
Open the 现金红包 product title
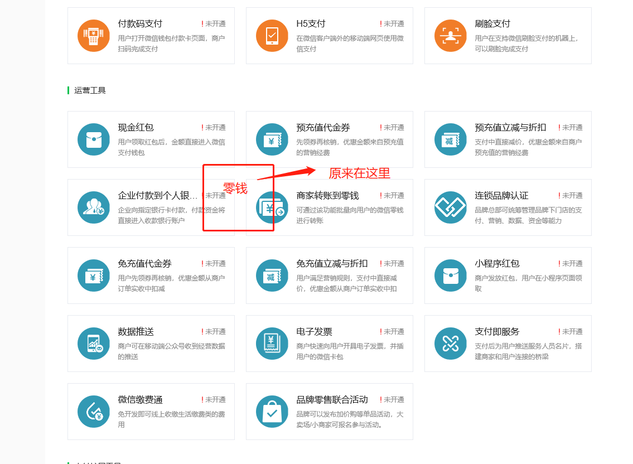click(136, 128)
